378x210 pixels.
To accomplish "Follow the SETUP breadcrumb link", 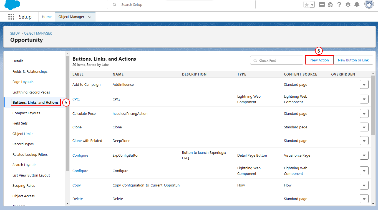I will (x=15, y=33).
